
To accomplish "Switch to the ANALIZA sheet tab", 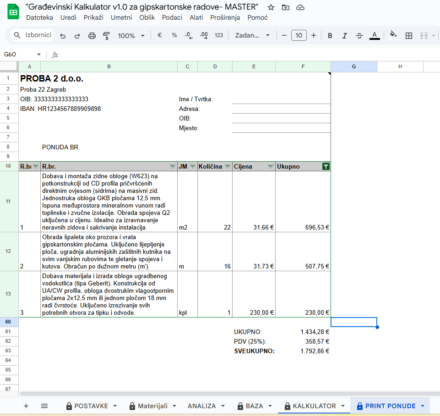I will pos(206,406).
